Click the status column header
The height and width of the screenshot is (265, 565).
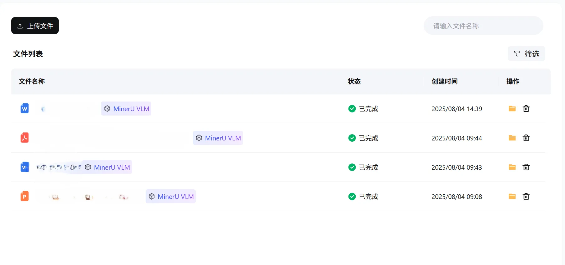[354, 81]
